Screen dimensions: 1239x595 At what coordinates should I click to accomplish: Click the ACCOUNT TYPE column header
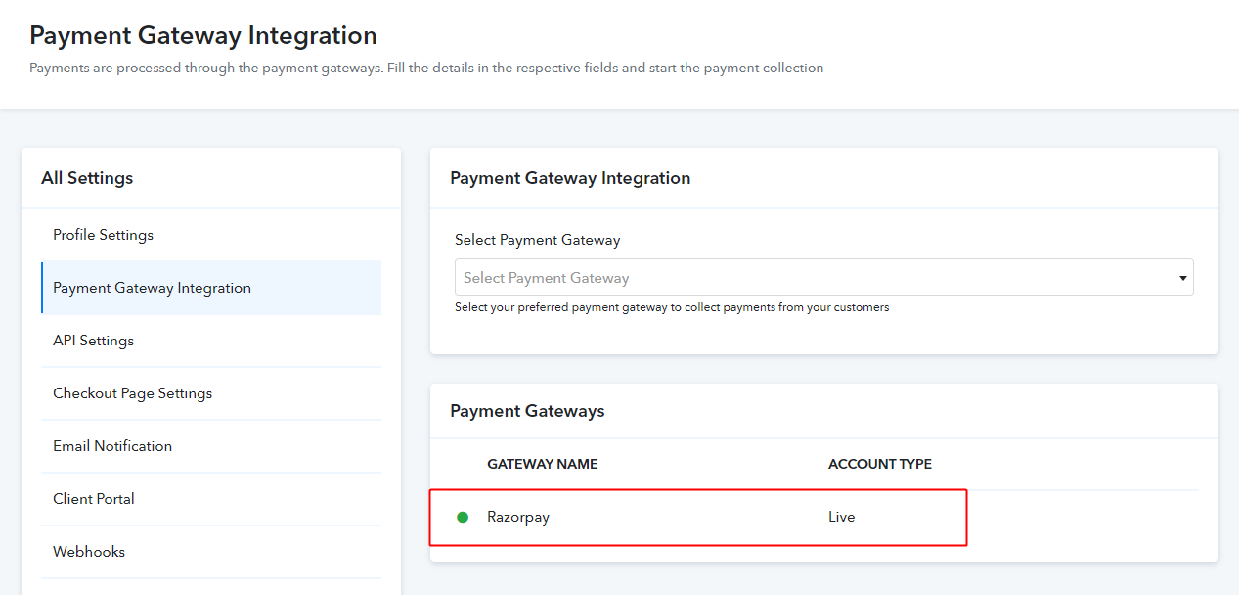click(879, 464)
